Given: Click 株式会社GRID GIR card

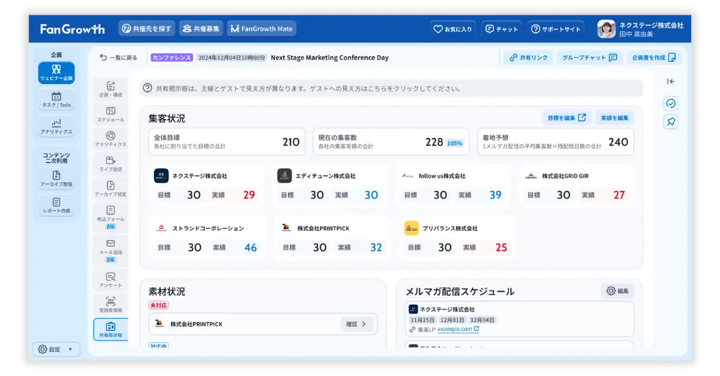Looking at the screenshot, I should 577,186.
